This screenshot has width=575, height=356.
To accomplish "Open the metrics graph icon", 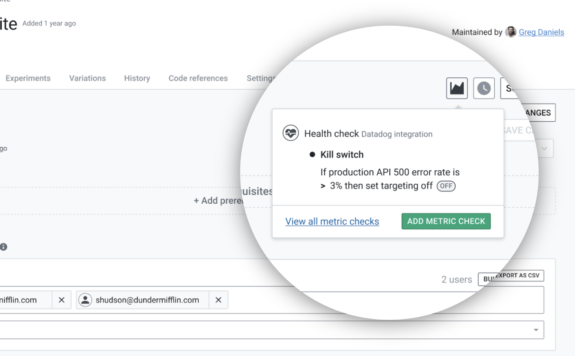I will [457, 88].
